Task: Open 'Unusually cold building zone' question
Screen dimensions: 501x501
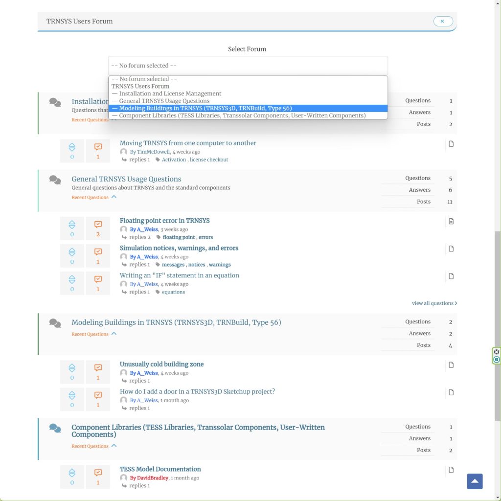Action: coord(161,364)
